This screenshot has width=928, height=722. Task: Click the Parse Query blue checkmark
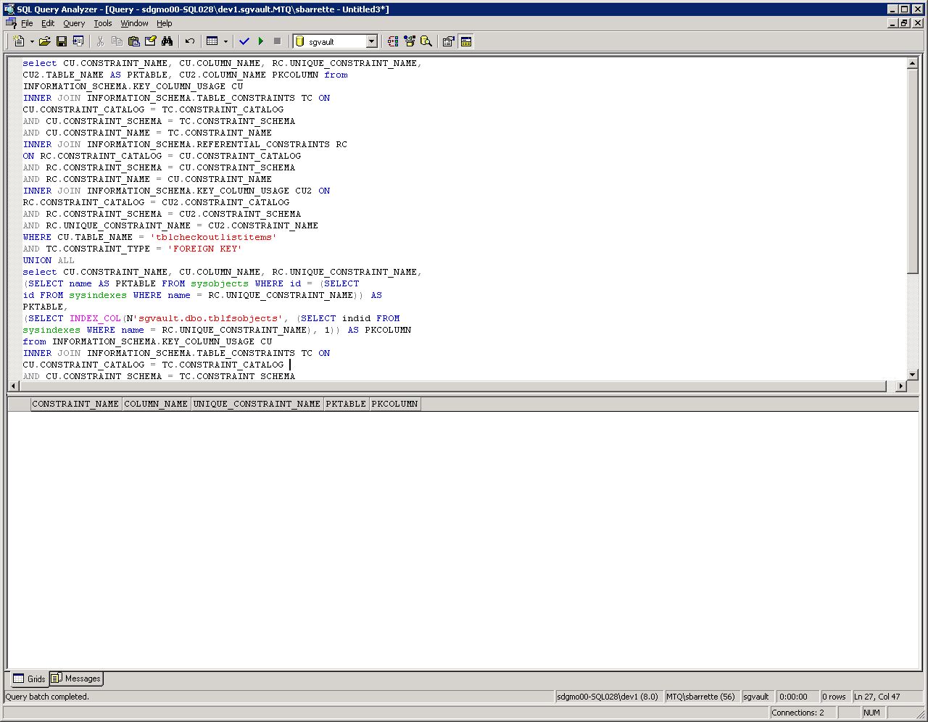click(244, 41)
